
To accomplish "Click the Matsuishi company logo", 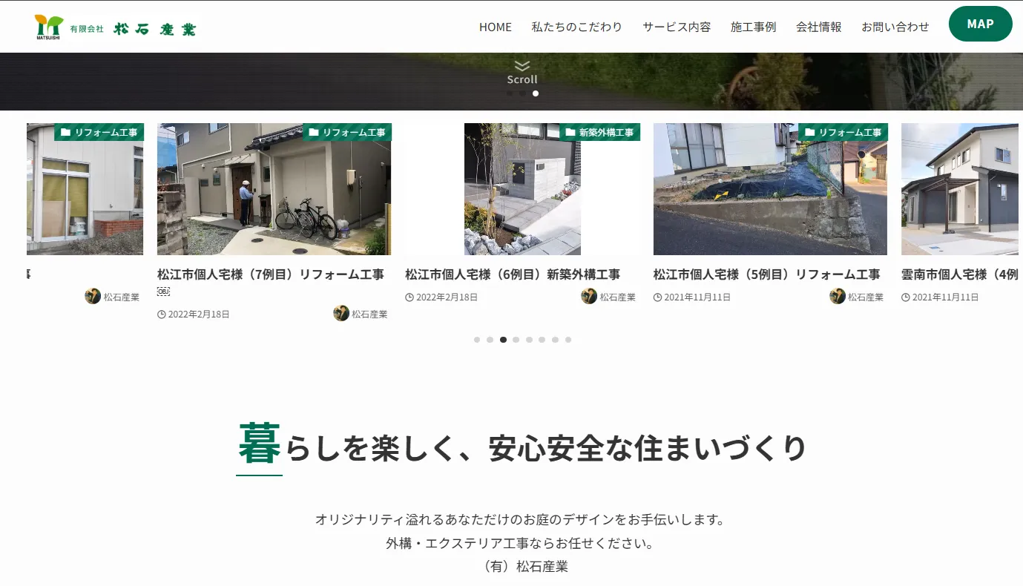I will 116,27.
